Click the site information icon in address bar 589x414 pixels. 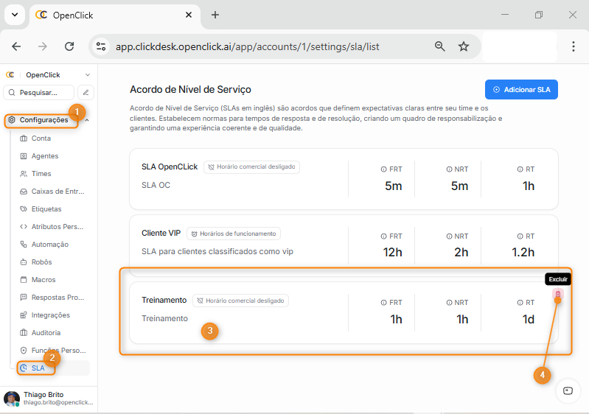coord(101,46)
